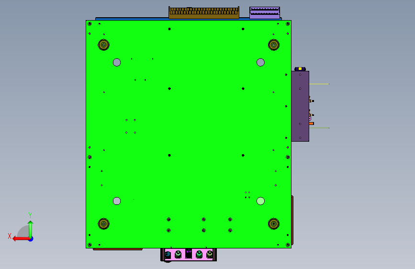Image resolution: width=415 pixels, height=269 pixels.
Task: Select the large green circuit board face
Action: coord(189,134)
